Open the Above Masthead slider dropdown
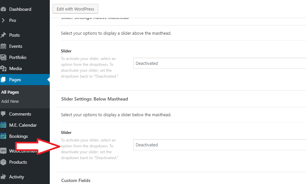Image resolution: width=306 pixels, height=184 pixels. coord(220,63)
